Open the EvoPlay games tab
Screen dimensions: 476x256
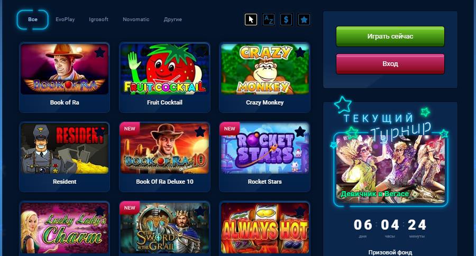[x=65, y=20]
